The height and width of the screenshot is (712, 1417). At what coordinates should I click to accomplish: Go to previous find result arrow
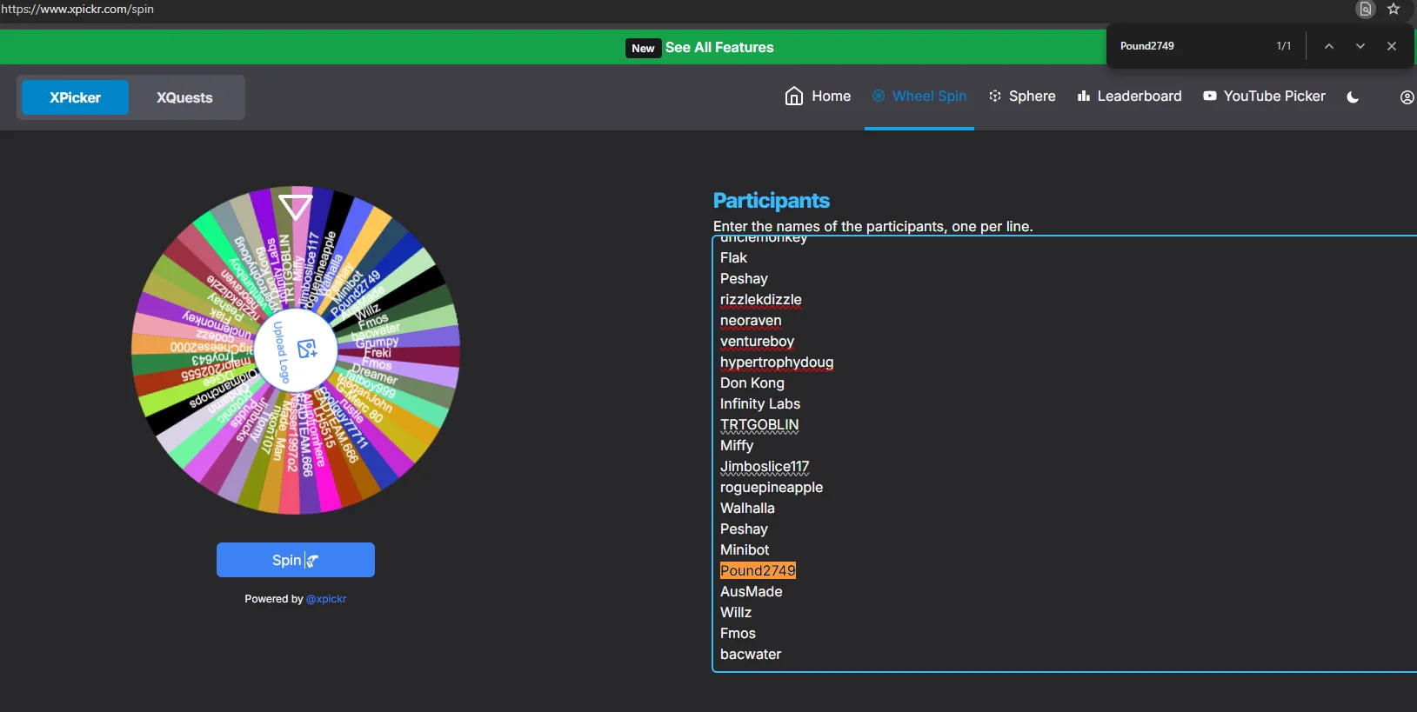(x=1329, y=46)
